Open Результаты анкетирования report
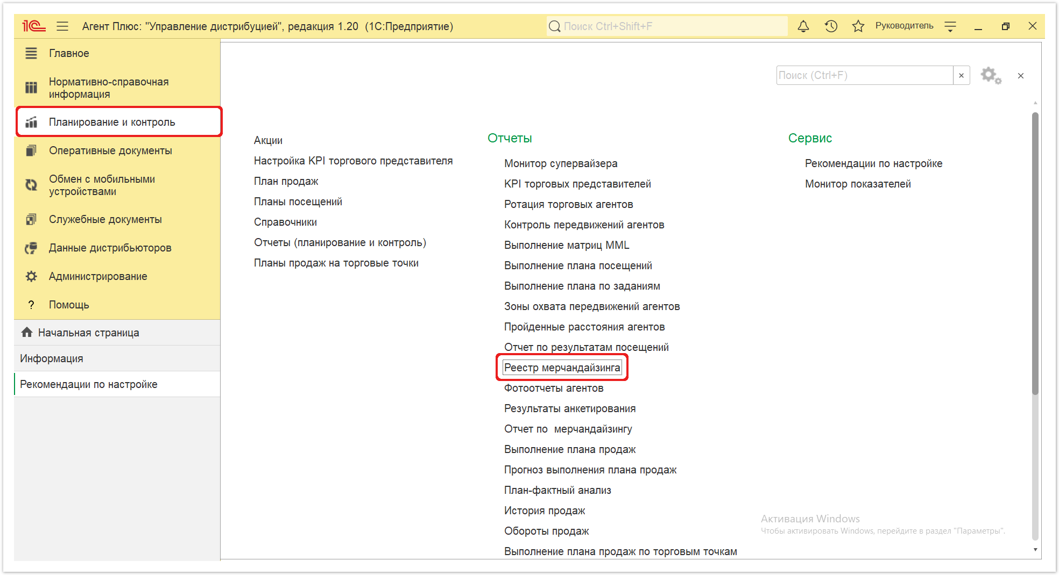 pos(569,408)
